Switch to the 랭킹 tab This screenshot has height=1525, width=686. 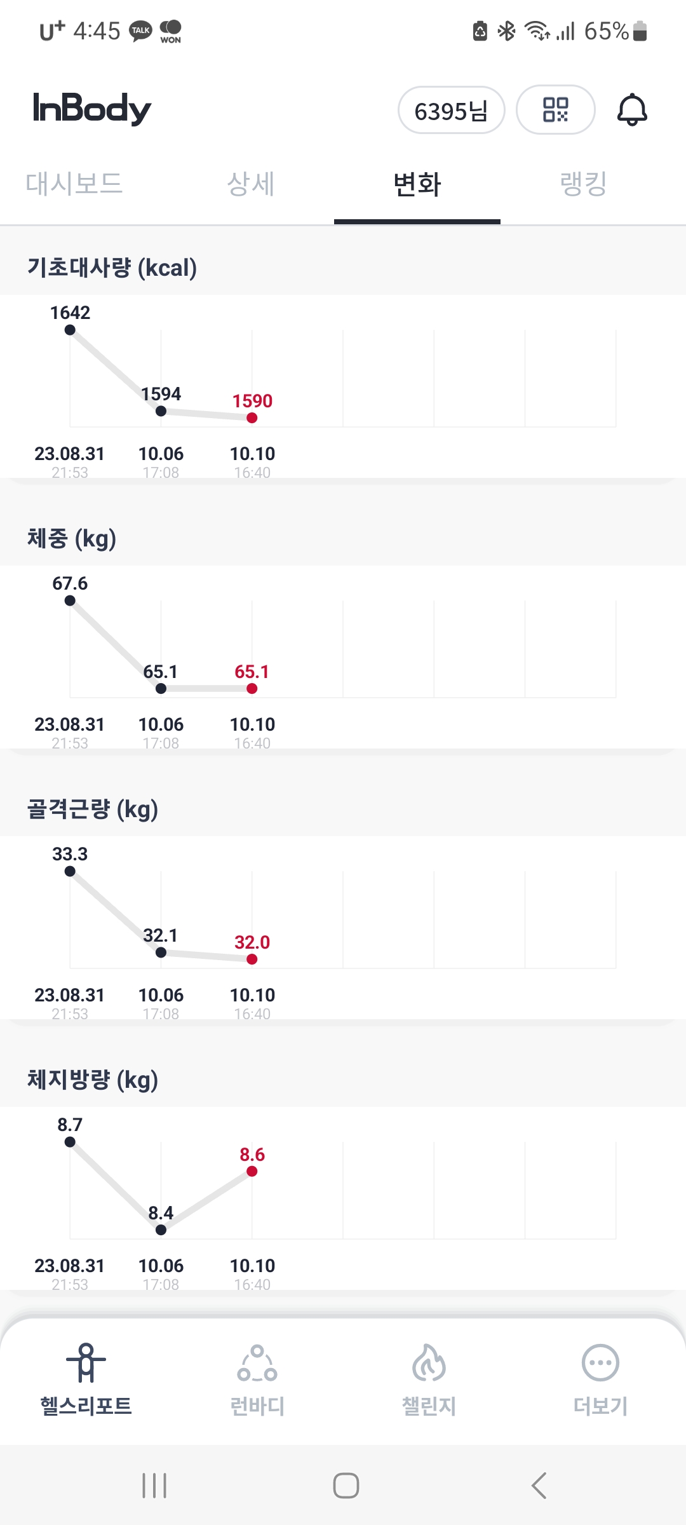[x=584, y=184]
